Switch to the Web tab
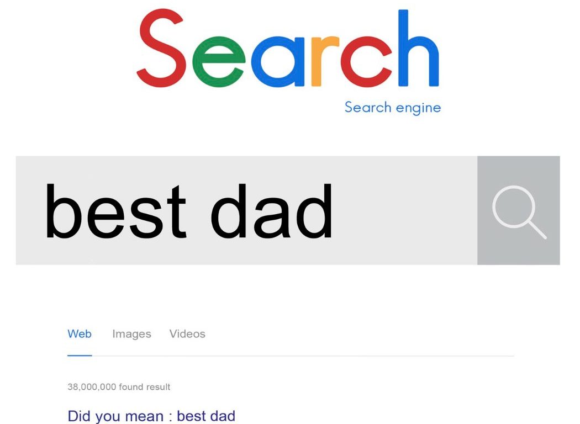 (x=80, y=334)
